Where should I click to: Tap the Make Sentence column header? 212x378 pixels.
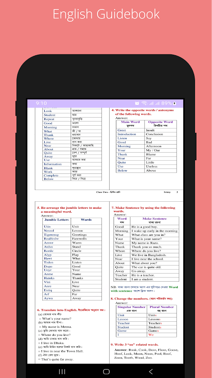(155, 219)
